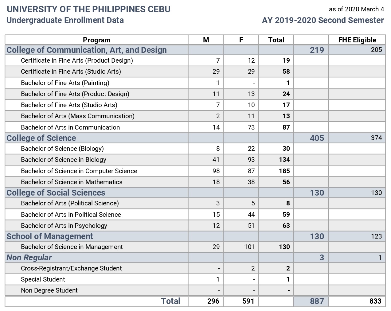This screenshot has width=391, height=311.
Task: Select 'Bachelor of Fine Arts (Studio Arts)'
Action: coord(69,105)
